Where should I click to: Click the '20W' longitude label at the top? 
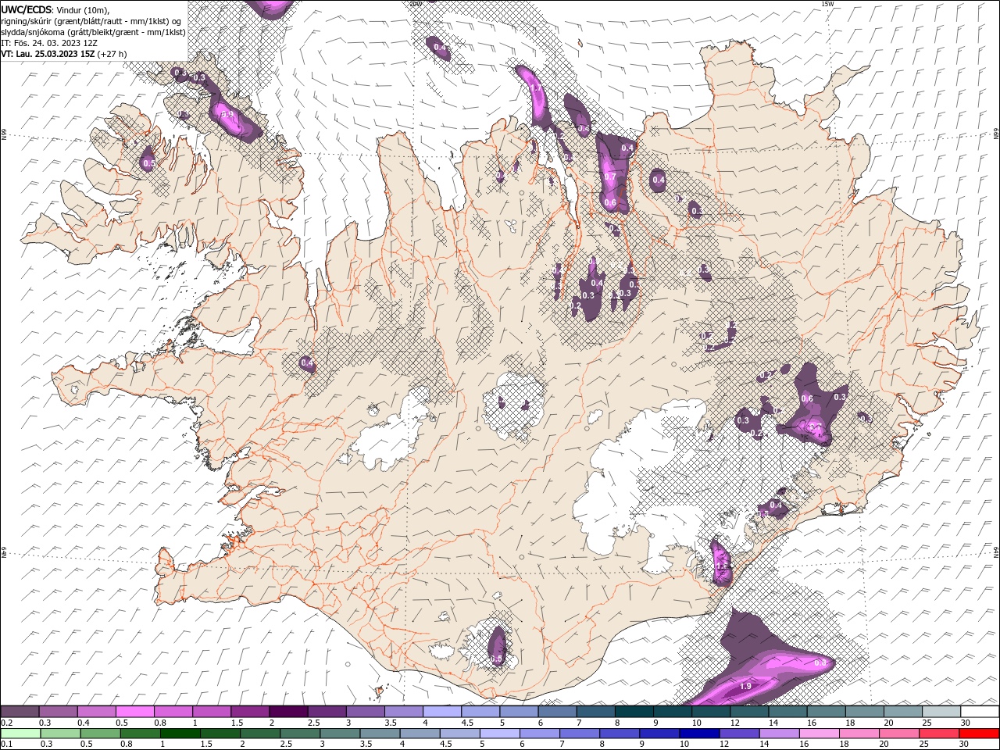(416, 4)
